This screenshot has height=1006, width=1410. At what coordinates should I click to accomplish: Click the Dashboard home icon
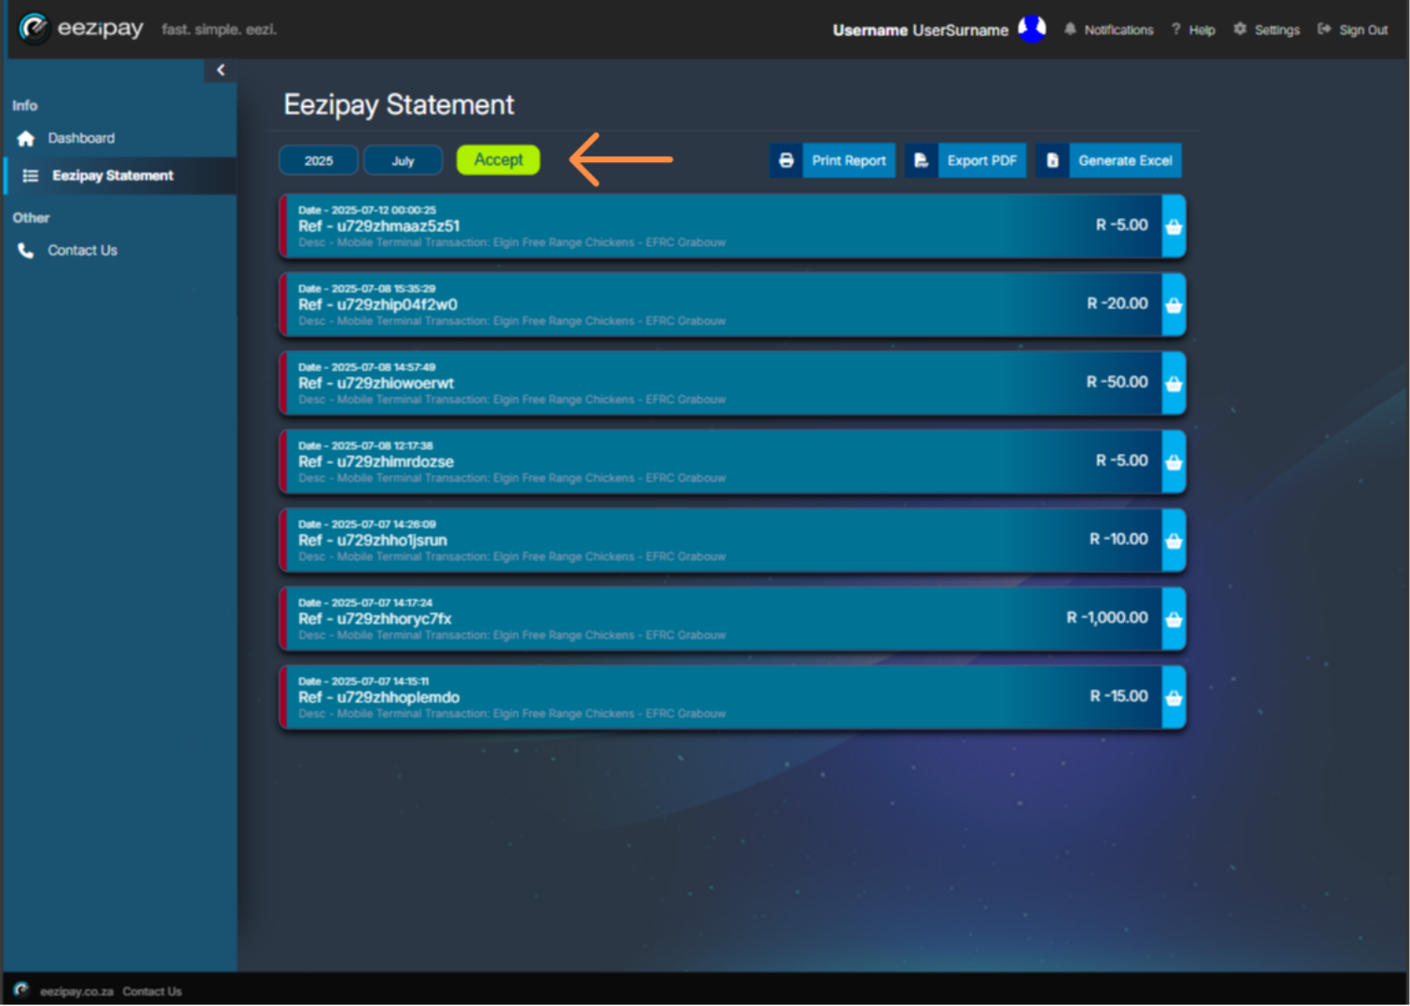(26, 139)
